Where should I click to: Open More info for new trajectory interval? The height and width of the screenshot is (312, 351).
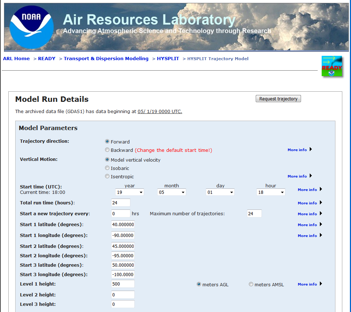(x=307, y=214)
